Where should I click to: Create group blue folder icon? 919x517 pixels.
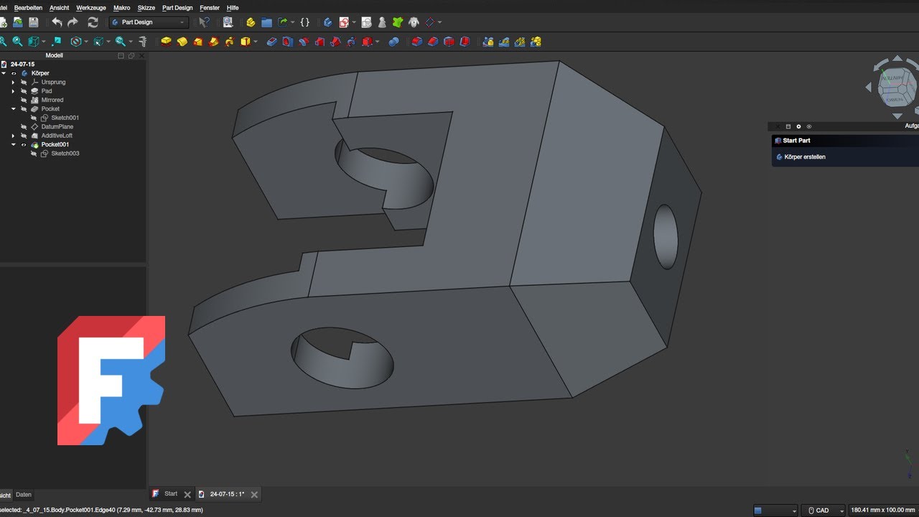pyautogui.click(x=266, y=22)
